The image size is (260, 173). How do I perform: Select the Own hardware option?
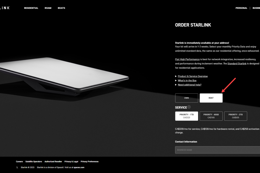click(x=187, y=98)
